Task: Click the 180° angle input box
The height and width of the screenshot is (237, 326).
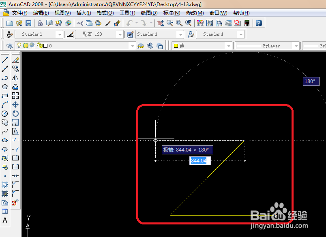Action: [x=311, y=81]
